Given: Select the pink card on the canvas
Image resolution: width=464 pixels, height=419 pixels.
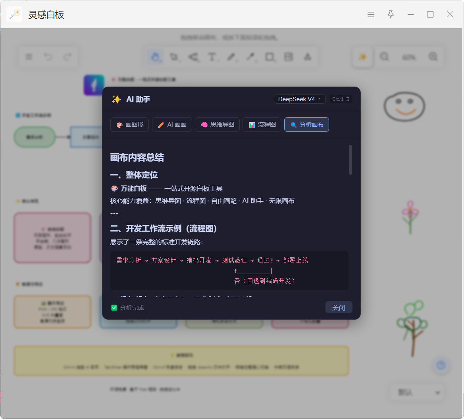Looking at the screenshot, I should [x=52, y=238].
